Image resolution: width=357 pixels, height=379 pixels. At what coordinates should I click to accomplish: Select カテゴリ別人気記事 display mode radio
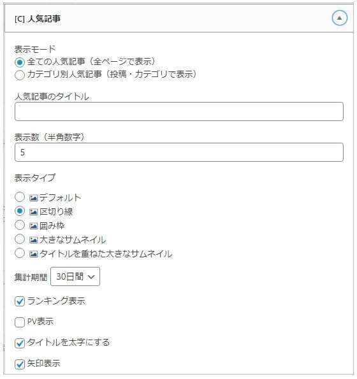(x=20, y=75)
